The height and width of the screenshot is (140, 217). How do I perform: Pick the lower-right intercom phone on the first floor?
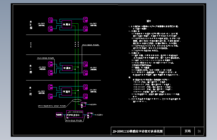click(x=85, y=96)
